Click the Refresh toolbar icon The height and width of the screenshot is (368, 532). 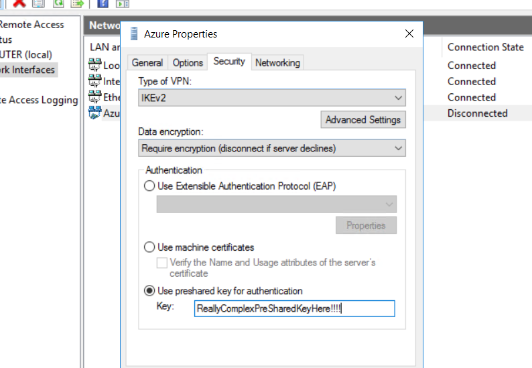58,3
